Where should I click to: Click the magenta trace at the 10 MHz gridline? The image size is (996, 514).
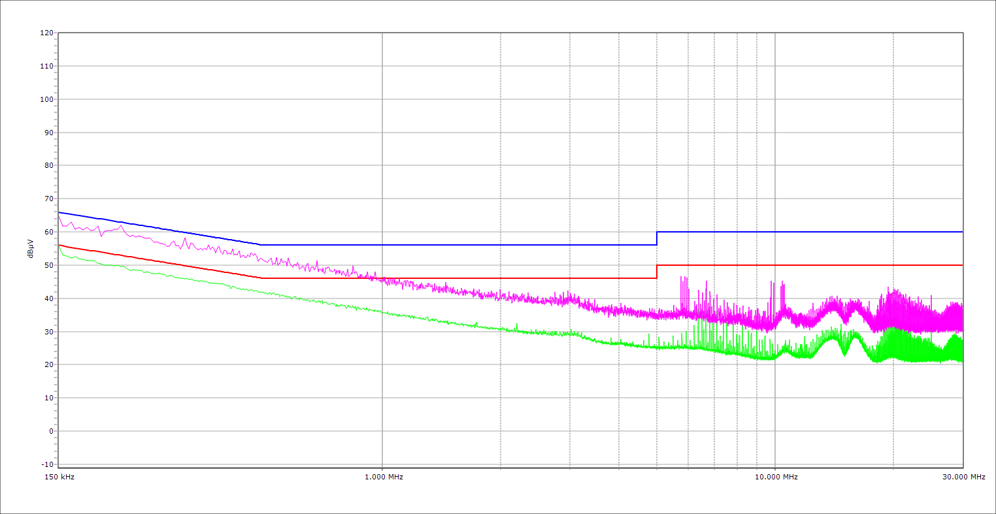coord(775,319)
